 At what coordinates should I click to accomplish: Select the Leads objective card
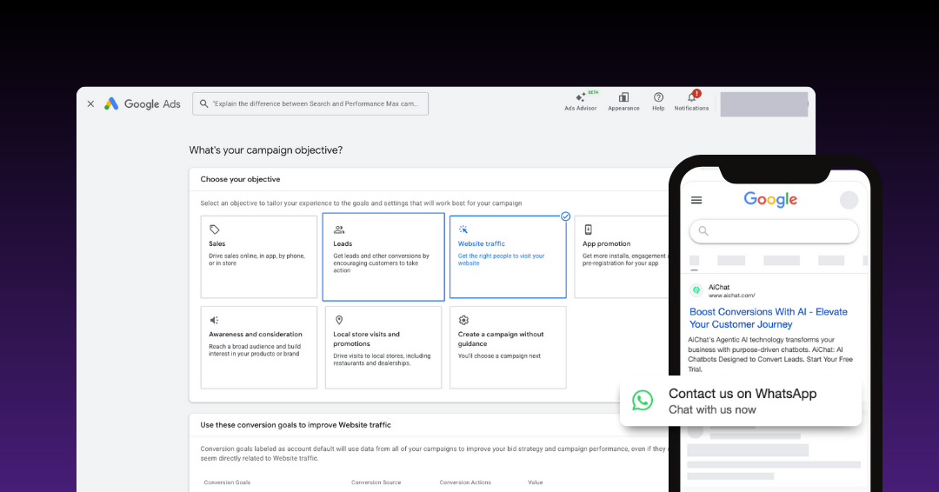383,256
